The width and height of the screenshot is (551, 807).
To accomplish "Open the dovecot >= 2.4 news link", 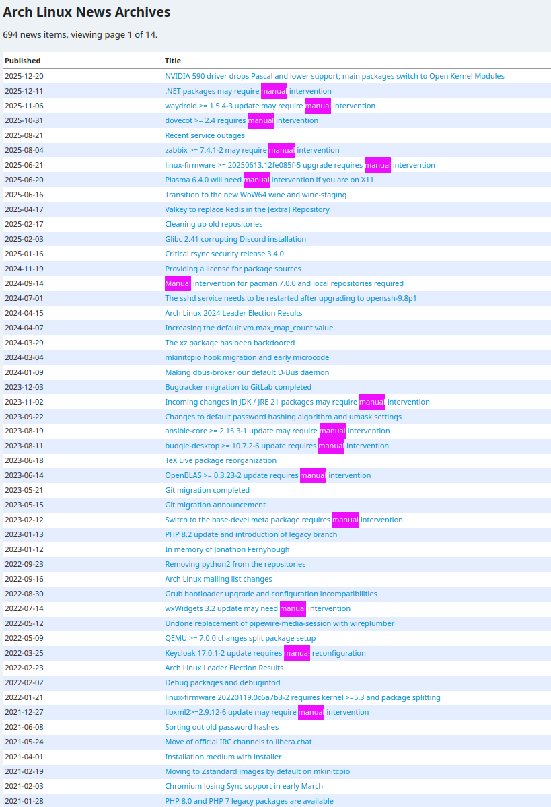I will tap(242, 121).
